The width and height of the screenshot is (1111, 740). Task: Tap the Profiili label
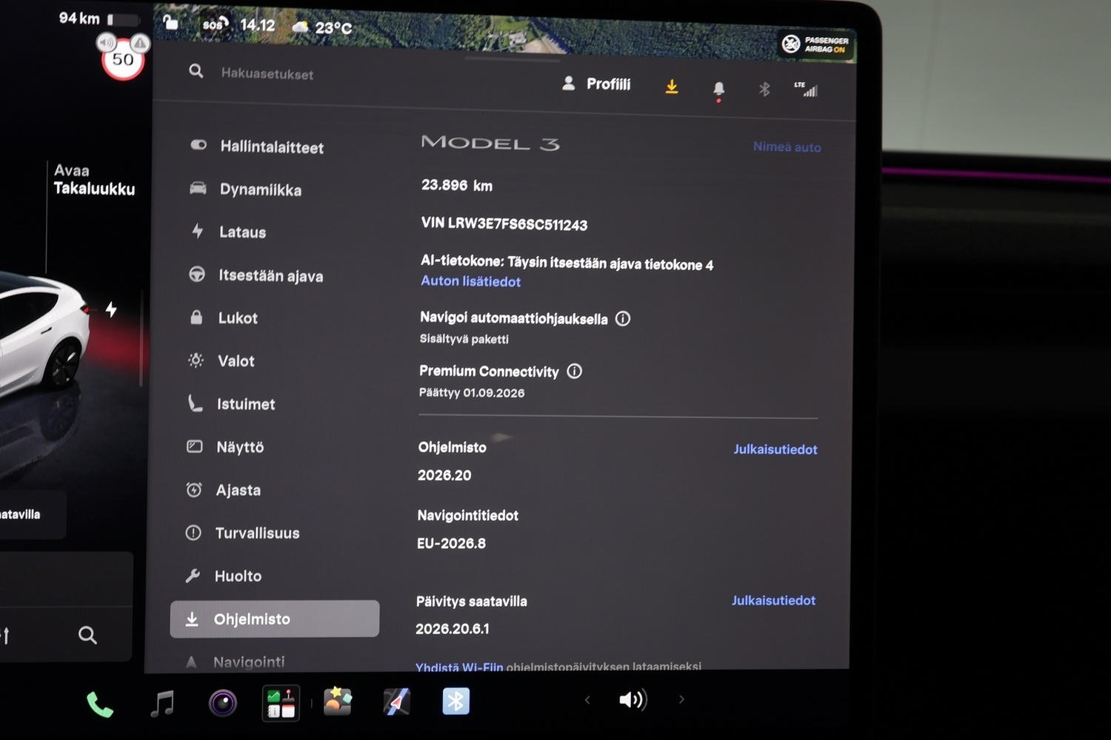click(608, 84)
